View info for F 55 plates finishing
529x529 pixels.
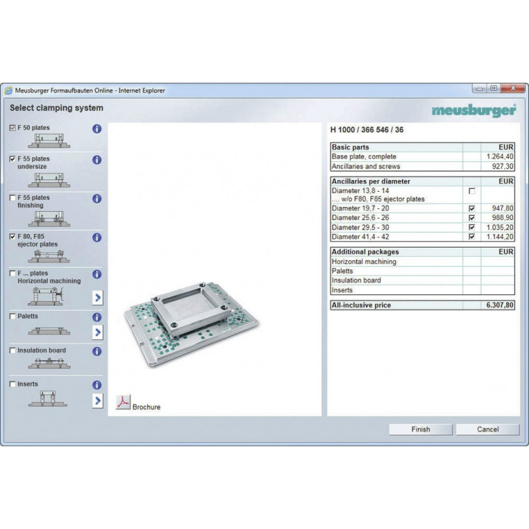click(97, 199)
